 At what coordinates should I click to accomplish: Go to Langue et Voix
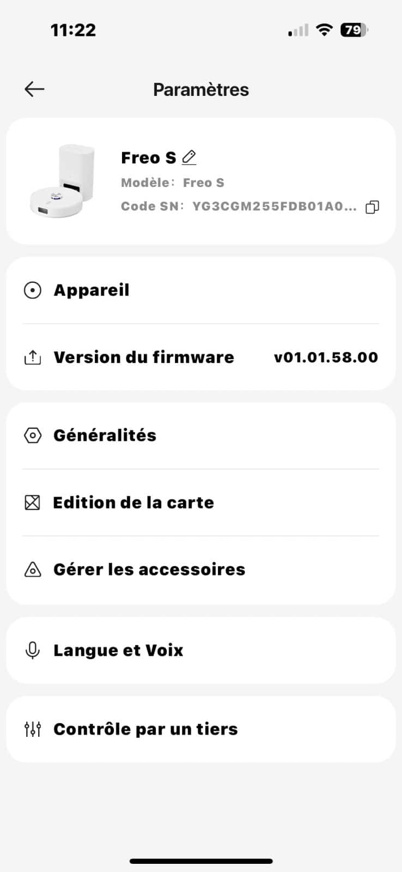[x=118, y=650]
